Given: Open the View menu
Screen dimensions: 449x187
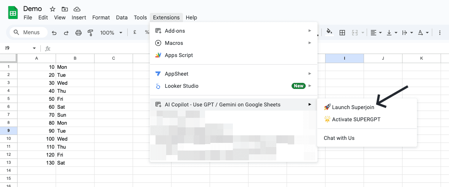Looking at the screenshot, I should point(60,17).
